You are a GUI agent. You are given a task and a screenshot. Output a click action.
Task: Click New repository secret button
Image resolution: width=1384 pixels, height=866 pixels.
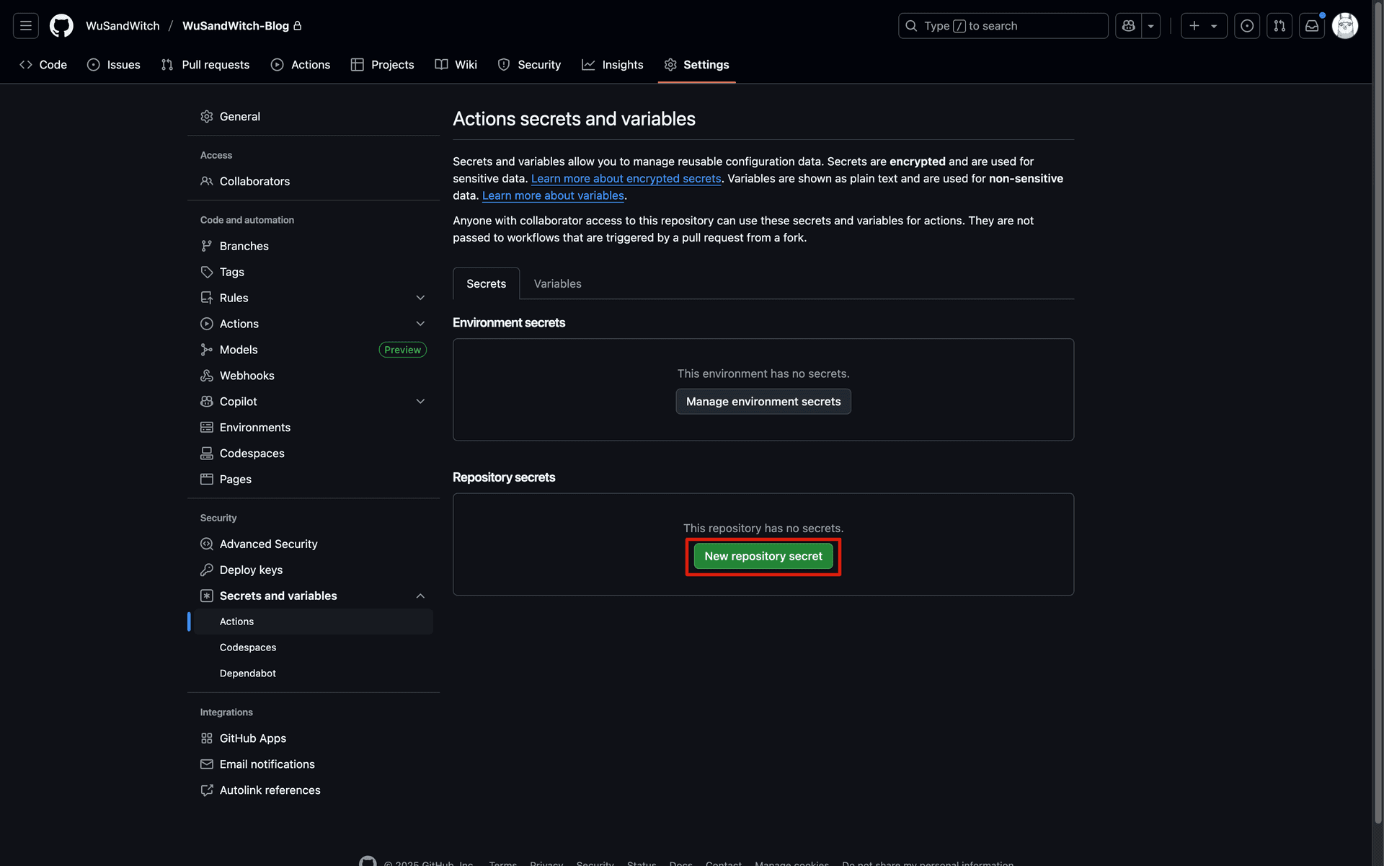pyautogui.click(x=763, y=557)
